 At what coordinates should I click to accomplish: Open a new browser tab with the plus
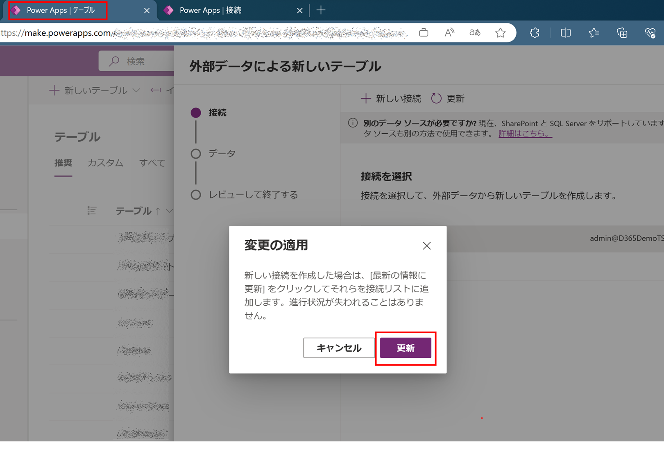321,10
